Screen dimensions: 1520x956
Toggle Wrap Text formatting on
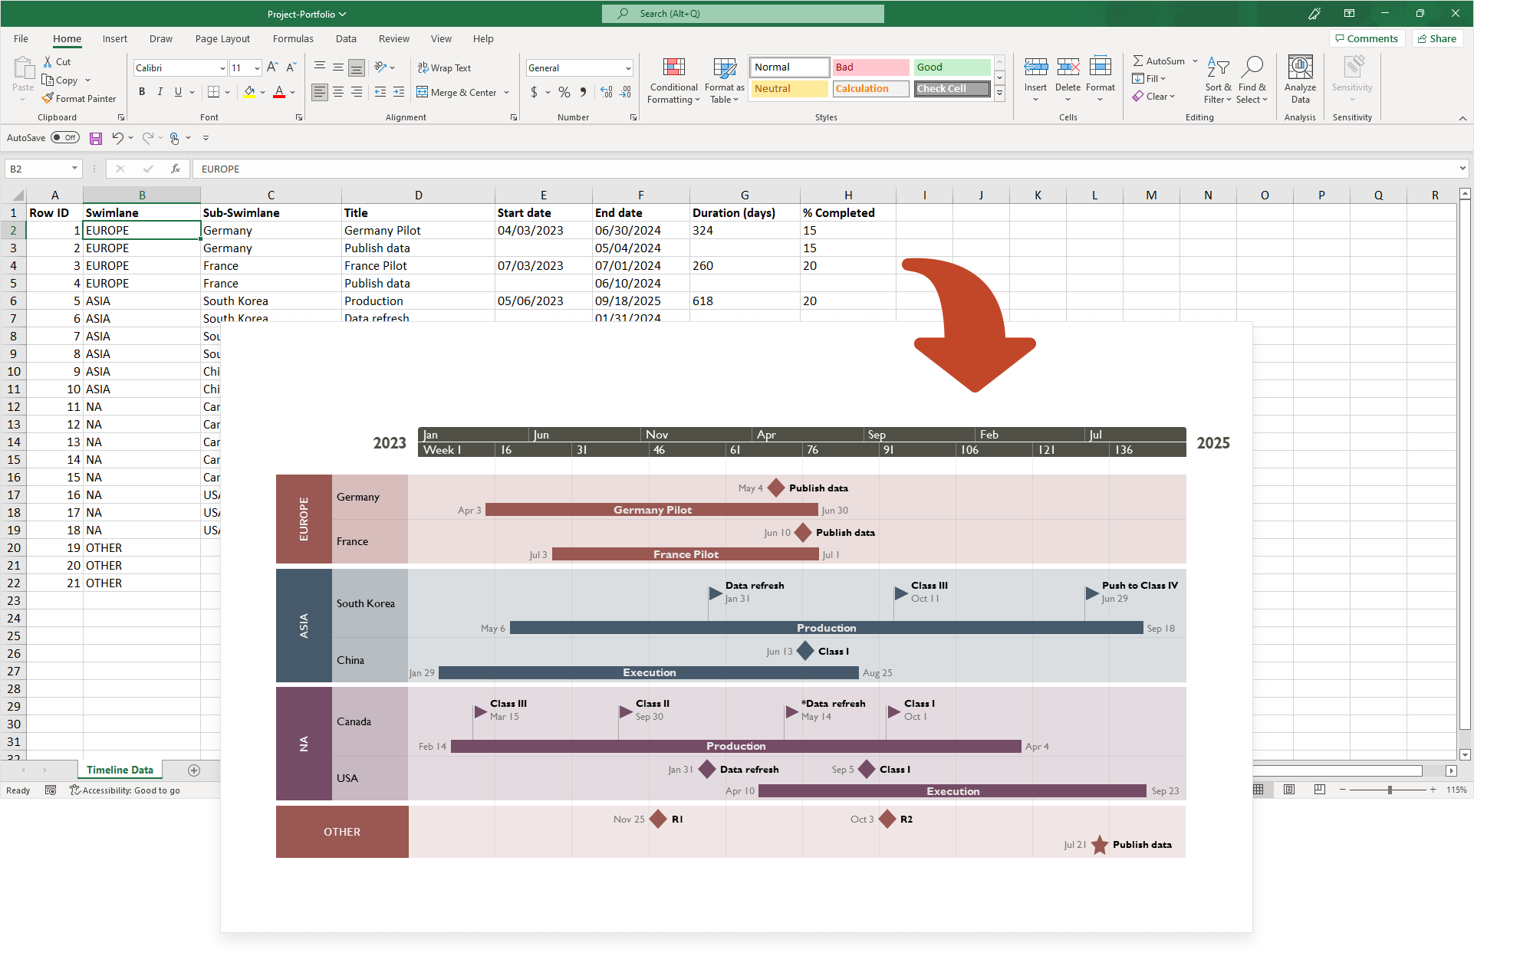coord(449,68)
